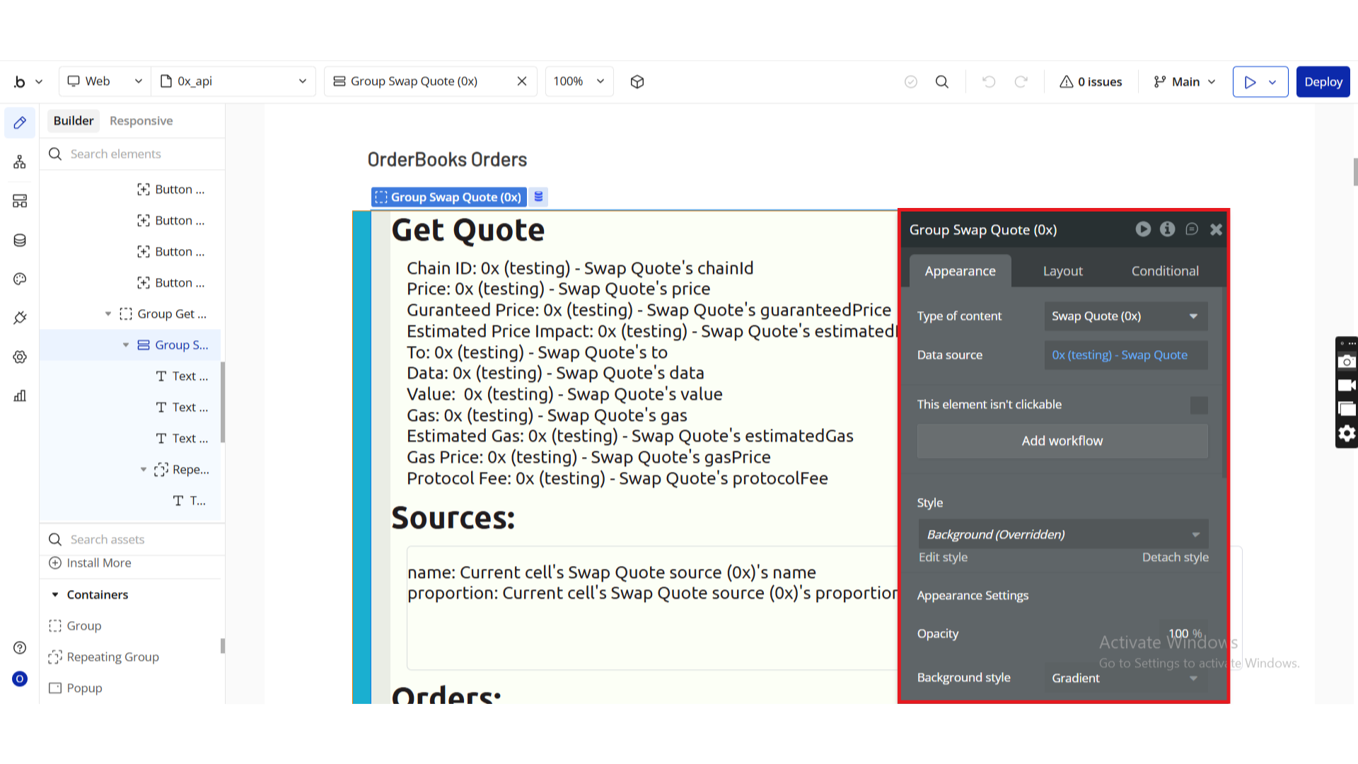Click the 3D cube components icon
The height and width of the screenshot is (764, 1358).
coord(637,81)
